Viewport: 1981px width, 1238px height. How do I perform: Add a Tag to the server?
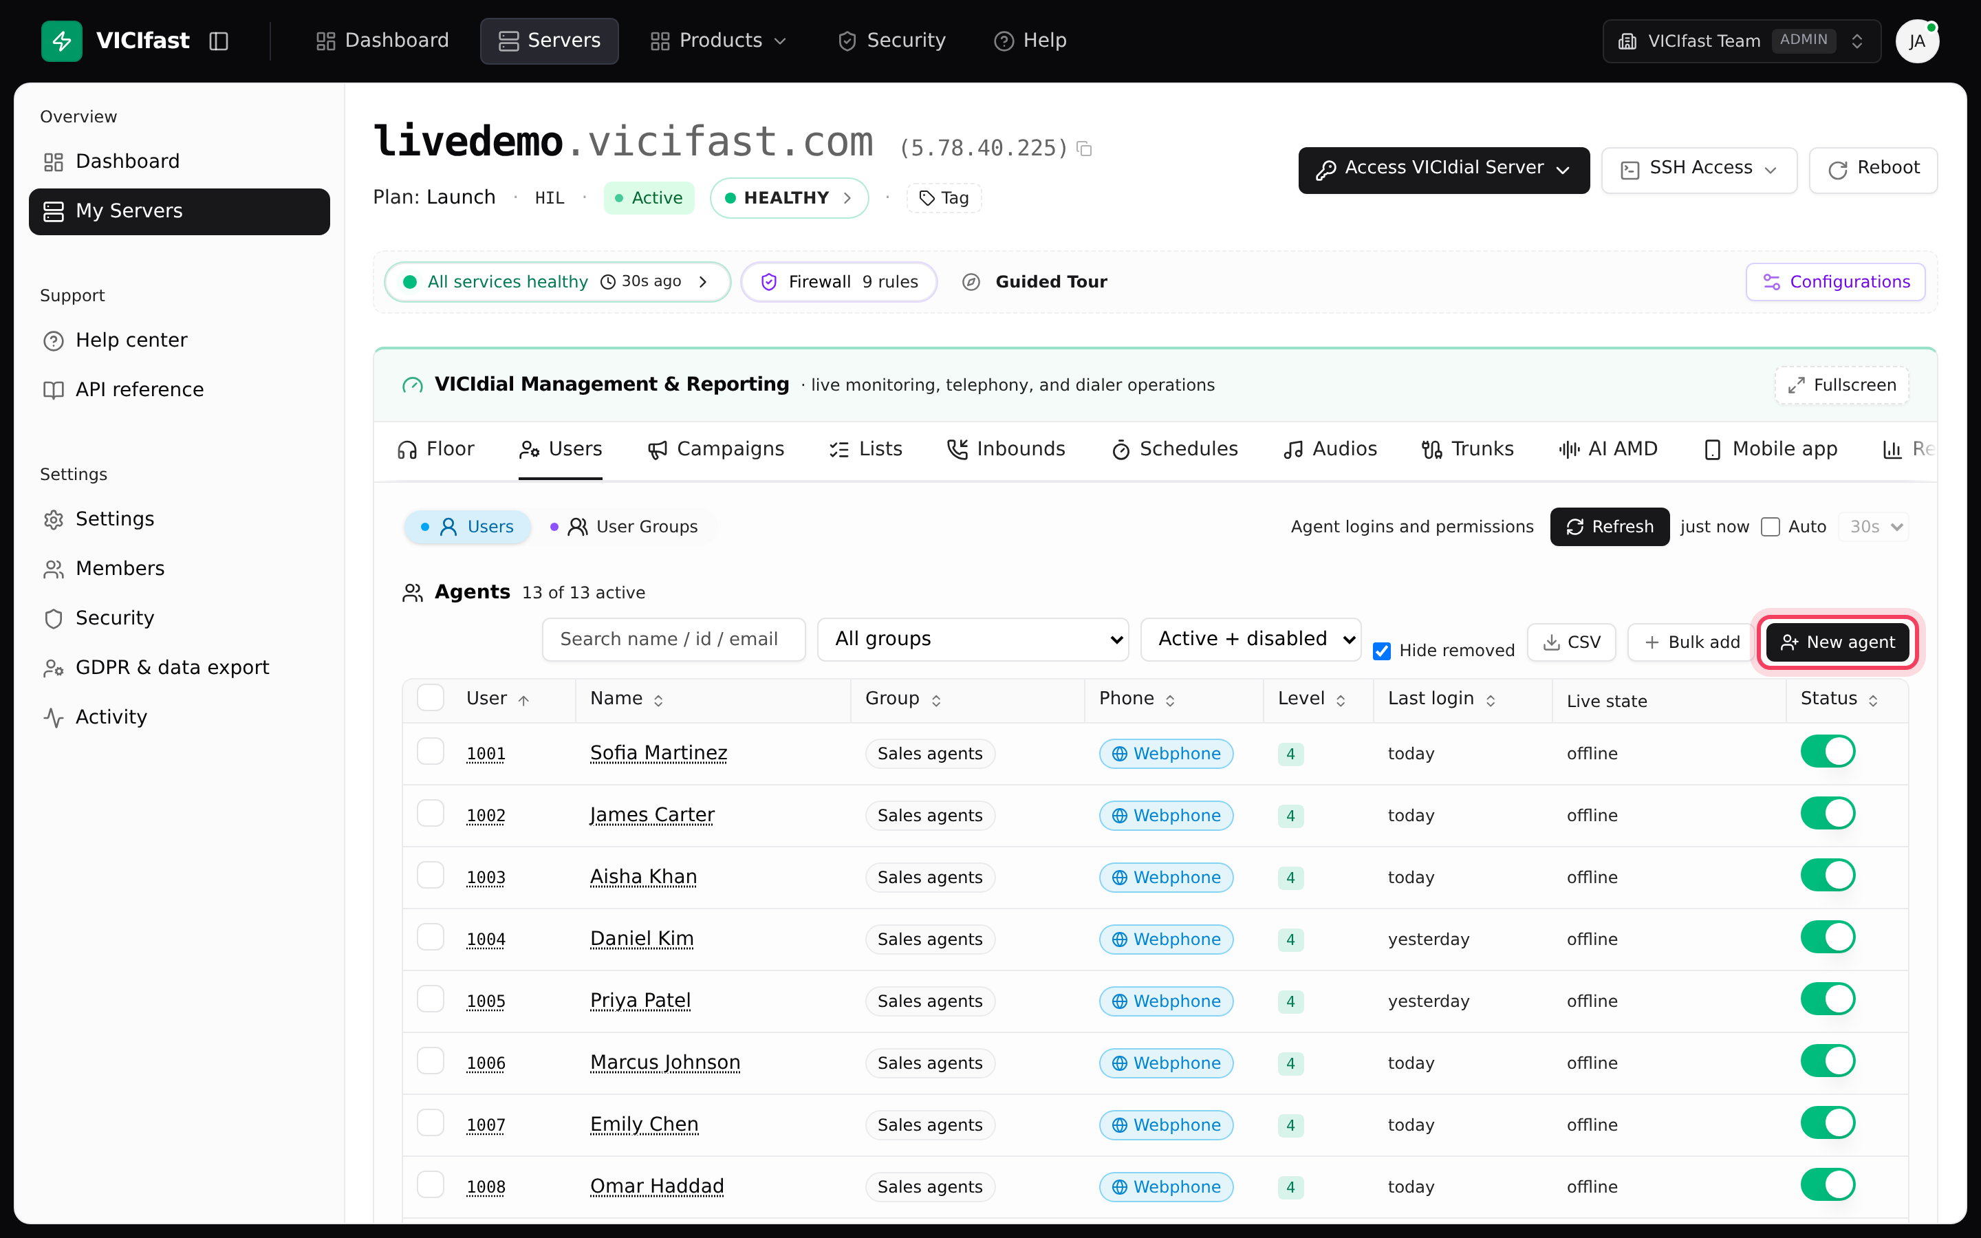(x=944, y=198)
